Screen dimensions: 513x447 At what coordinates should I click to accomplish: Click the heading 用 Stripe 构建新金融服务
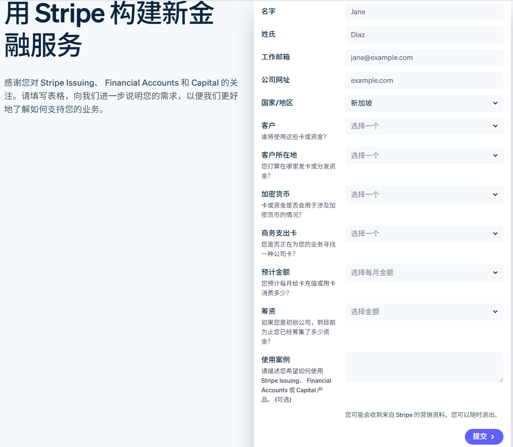109,30
